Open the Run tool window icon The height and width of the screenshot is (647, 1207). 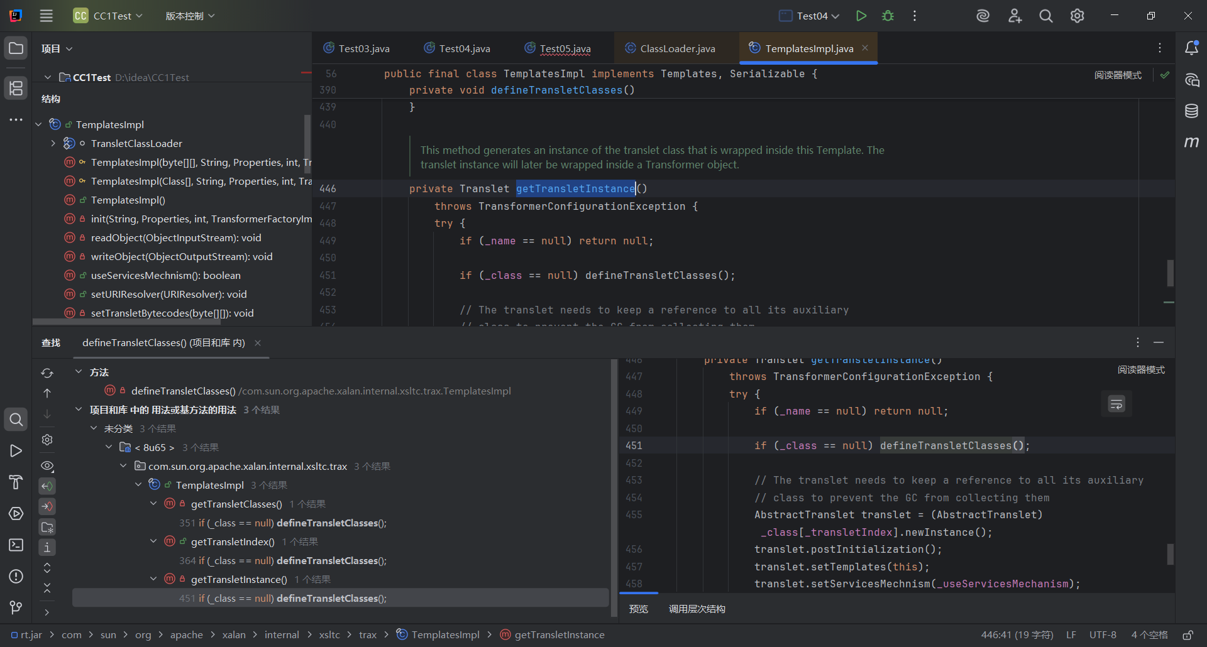(x=16, y=450)
